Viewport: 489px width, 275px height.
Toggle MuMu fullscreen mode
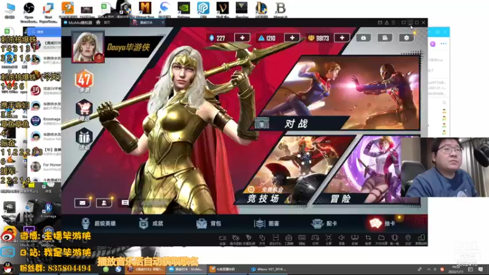click(x=328, y=240)
